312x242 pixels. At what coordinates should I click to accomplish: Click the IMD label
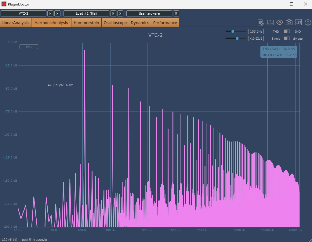tap(298, 32)
